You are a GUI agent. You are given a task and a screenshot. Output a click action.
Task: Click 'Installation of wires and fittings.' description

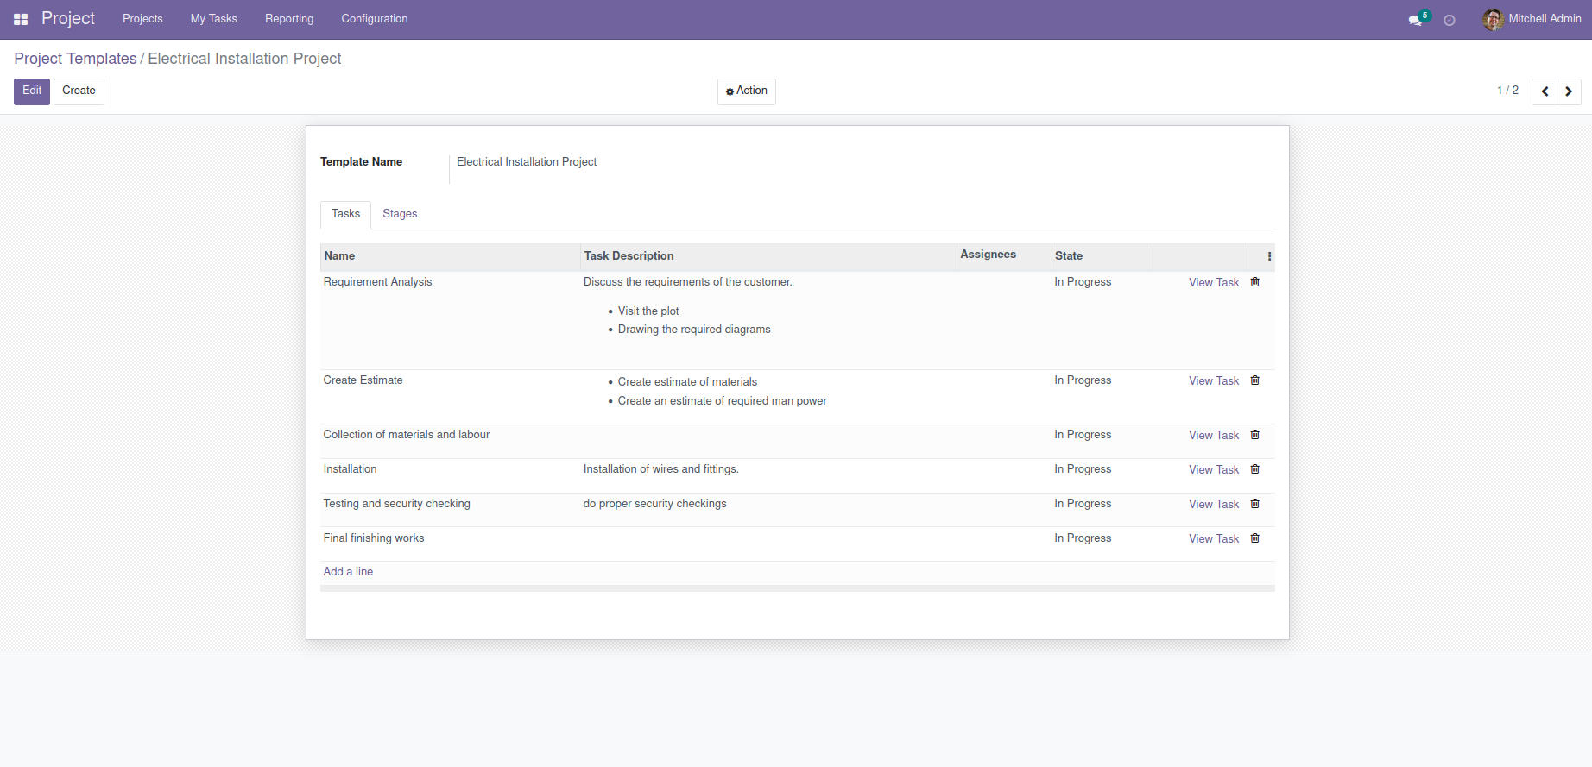point(660,469)
